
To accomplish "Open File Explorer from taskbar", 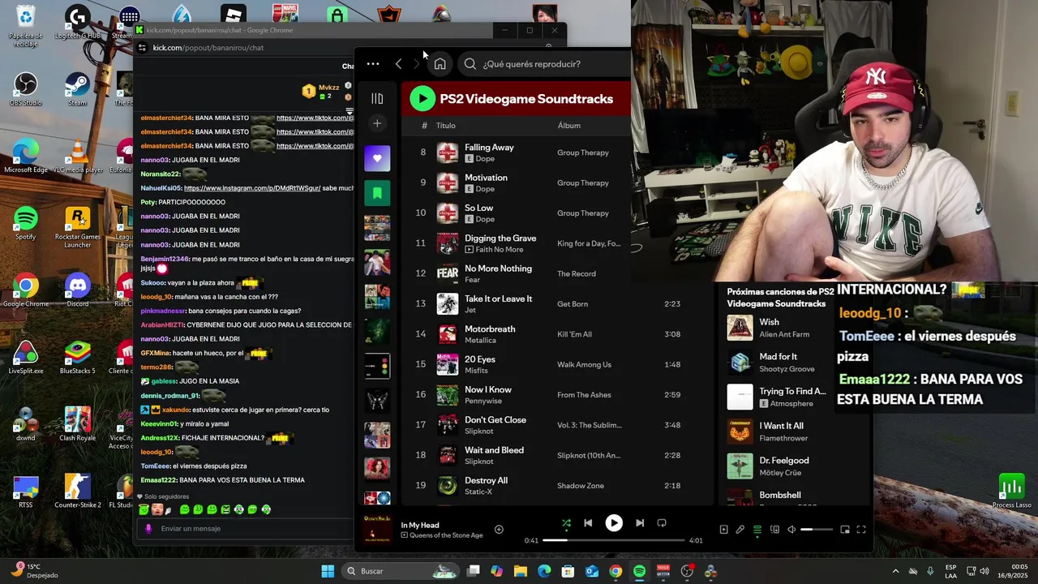I will coord(521,571).
